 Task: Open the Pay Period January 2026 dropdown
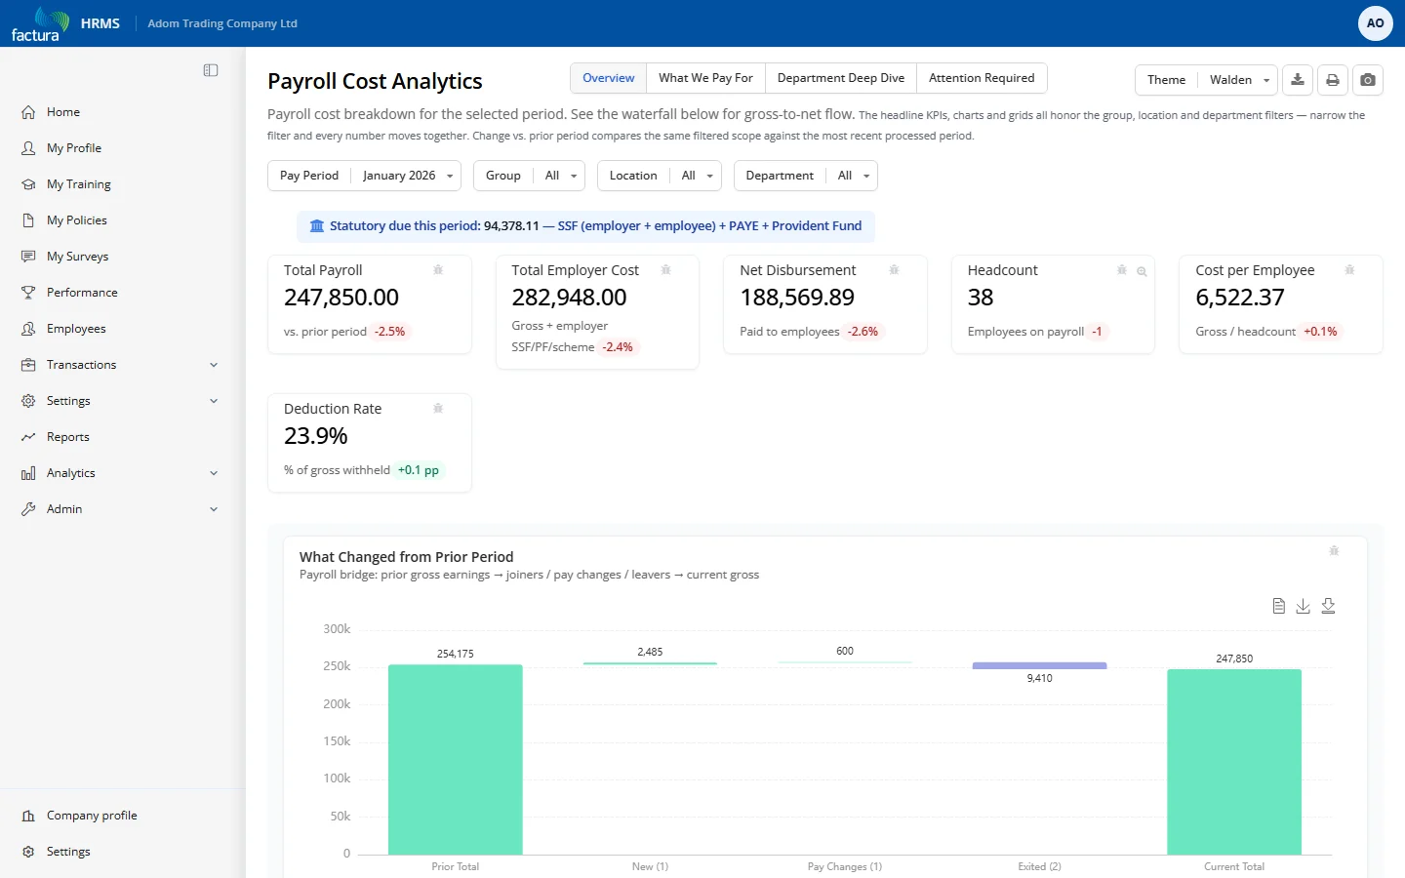365,176
